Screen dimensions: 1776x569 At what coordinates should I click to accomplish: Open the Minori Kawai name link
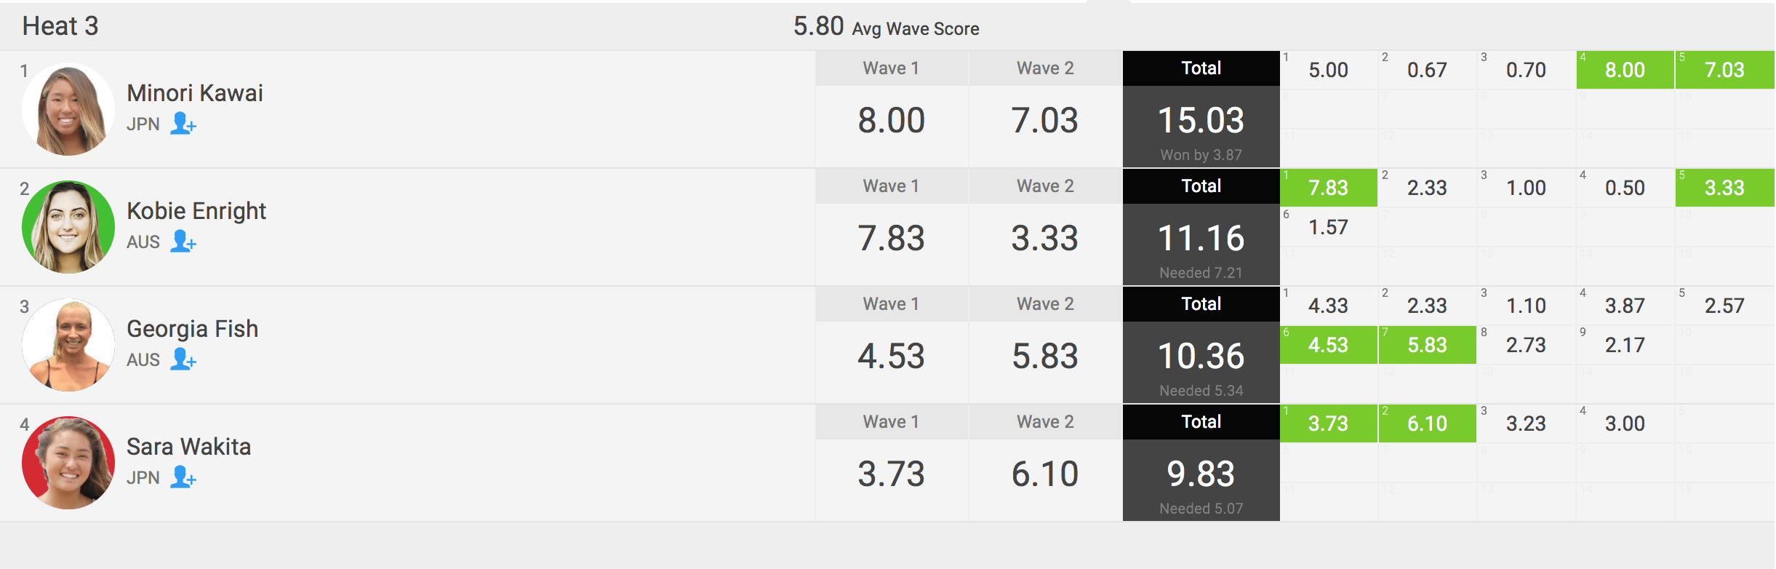pyautogui.click(x=195, y=93)
